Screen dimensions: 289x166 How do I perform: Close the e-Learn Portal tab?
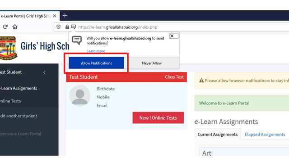[55, 16]
